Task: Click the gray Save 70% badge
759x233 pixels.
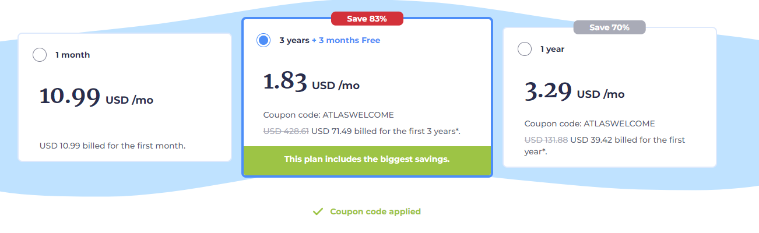Action: coord(609,27)
